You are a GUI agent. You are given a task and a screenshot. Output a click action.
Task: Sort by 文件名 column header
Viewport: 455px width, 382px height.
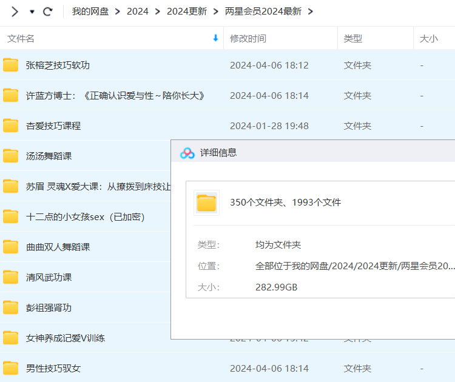(21, 39)
